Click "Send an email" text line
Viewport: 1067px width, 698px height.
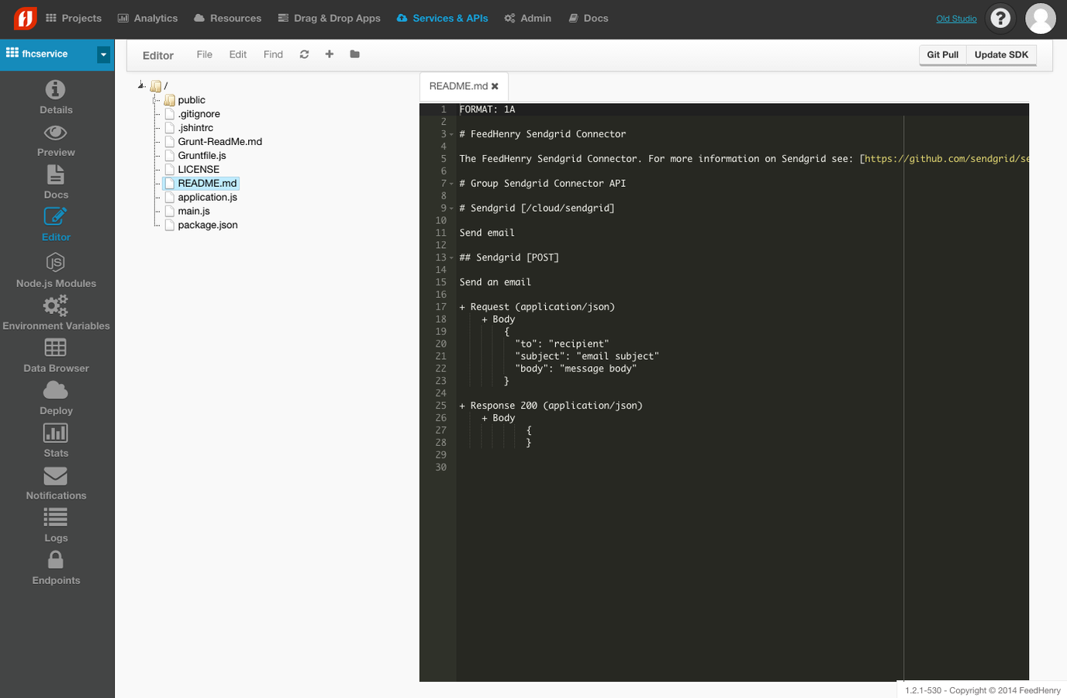click(x=495, y=282)
